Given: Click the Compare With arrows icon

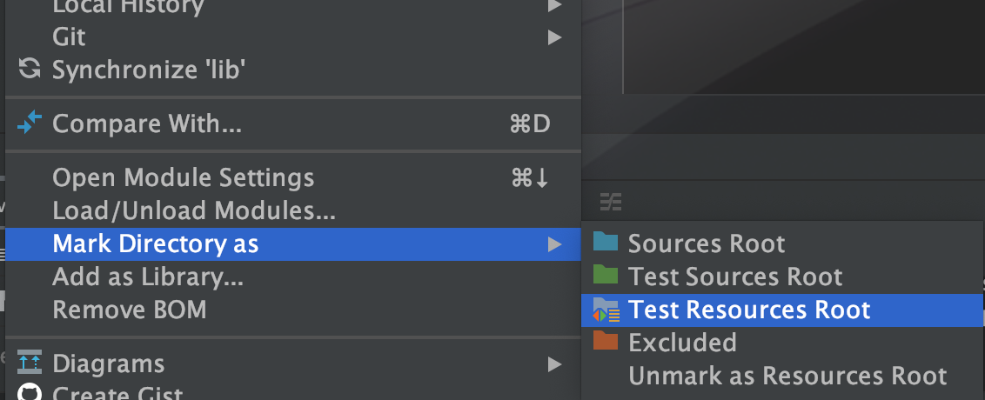Looking at the screenshot, I should (x=30, y=123).
